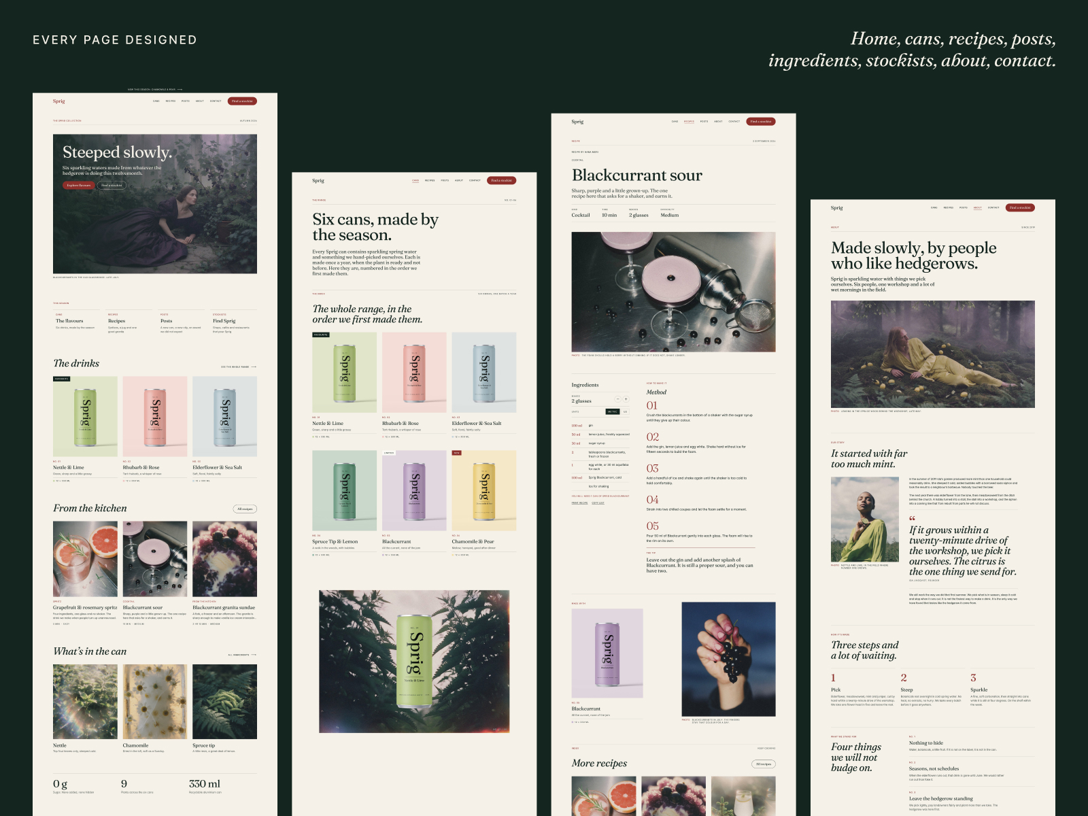Click the large Nettle & Lime can among ferns

point(414,661)
